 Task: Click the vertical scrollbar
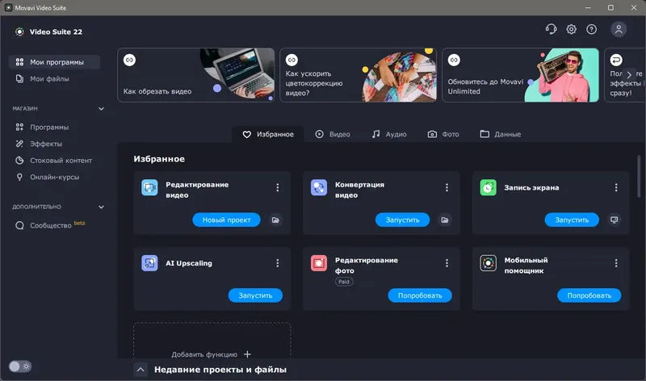(639, 176)
